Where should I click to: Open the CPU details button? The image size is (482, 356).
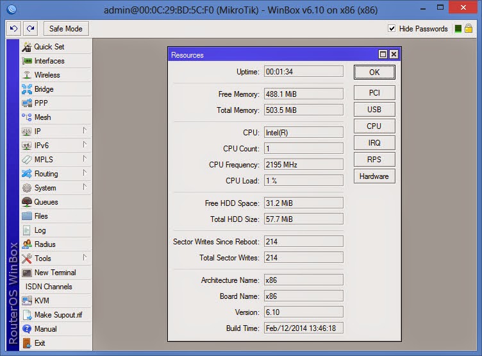[x=374, y=126]
